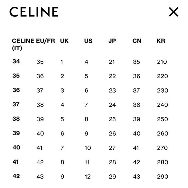Click CELINE size 40 row label

pyautogui.click(x=16, y=147)
